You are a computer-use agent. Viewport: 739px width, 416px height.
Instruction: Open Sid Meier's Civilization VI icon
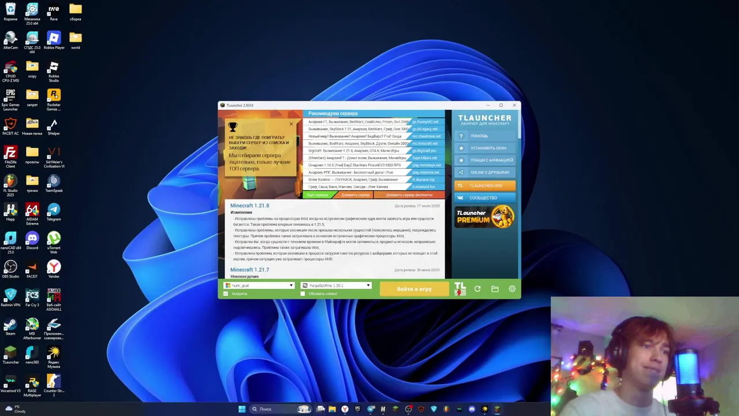pyautogui.click(x=54, y=157)
